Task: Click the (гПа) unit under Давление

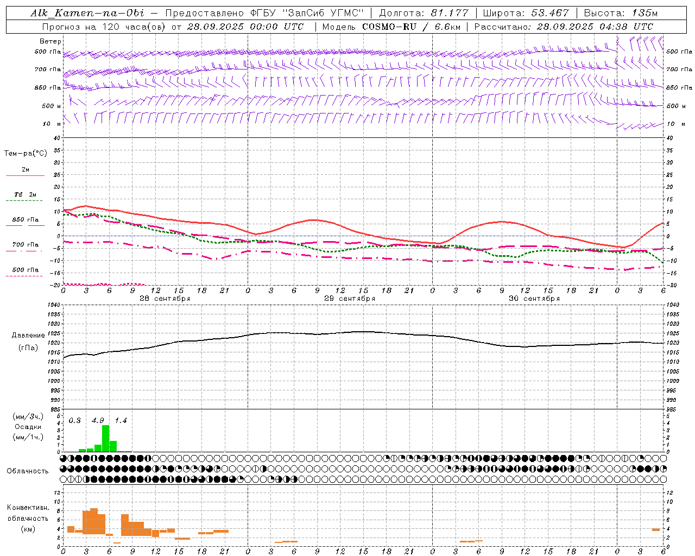Action: [28, 348]
